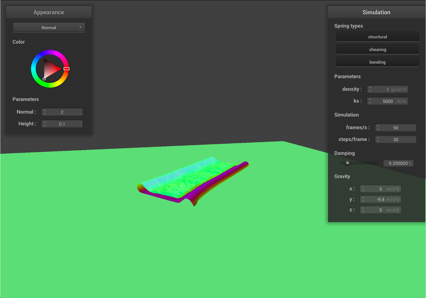Click the Height parameter stepper arrows
Image resolution: width=426 pixels, height=298 pixels.
click(45, 124)
